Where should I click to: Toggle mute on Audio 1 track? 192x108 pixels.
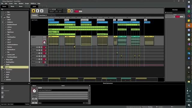tap(44, 39)
